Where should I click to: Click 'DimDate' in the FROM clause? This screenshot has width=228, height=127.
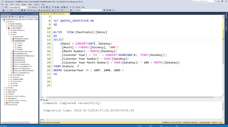coord(68,66)
